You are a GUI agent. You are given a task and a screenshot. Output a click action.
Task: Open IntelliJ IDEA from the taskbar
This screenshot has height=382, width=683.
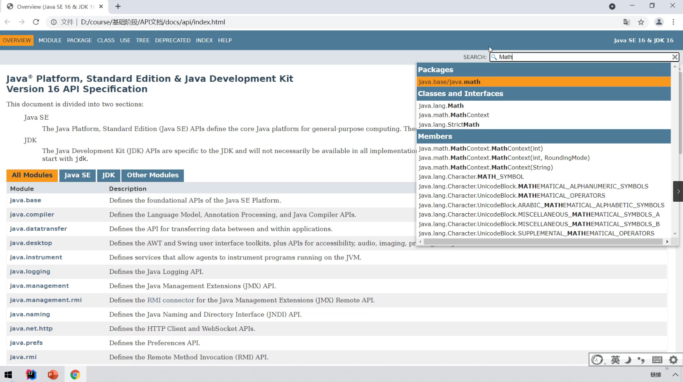31,375
